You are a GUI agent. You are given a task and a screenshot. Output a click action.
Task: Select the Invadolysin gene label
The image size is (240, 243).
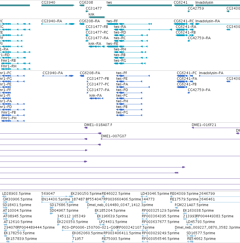coord(204,3)
